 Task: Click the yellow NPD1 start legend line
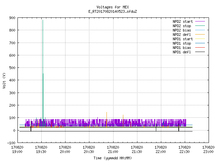[200, 39]
